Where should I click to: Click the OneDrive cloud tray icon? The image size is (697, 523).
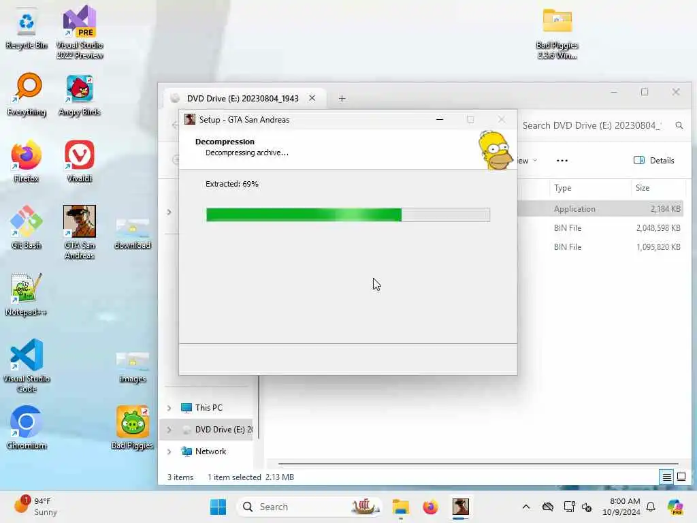548,507
